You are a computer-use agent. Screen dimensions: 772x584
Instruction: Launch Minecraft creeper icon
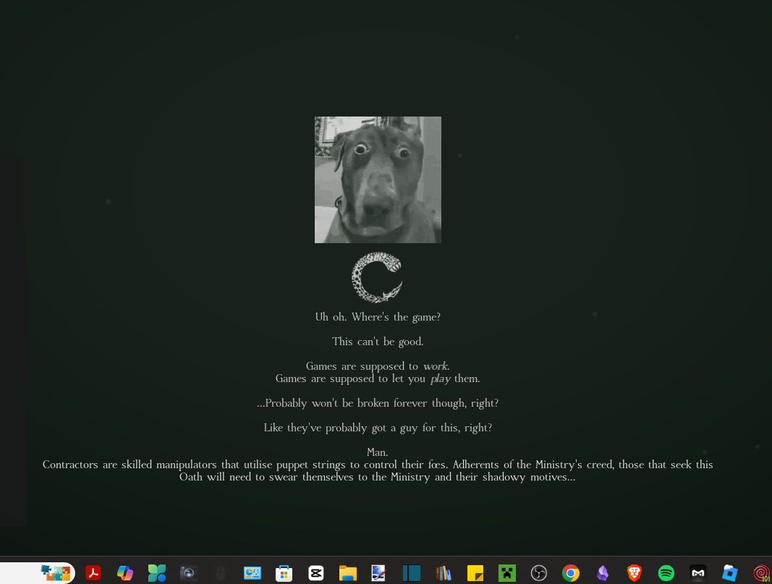point(506,573)
